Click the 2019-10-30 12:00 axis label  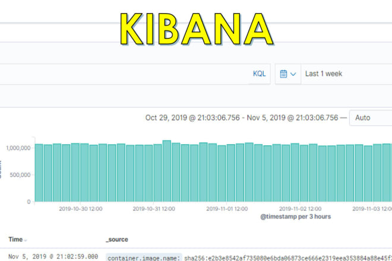[x=81, y=209]
